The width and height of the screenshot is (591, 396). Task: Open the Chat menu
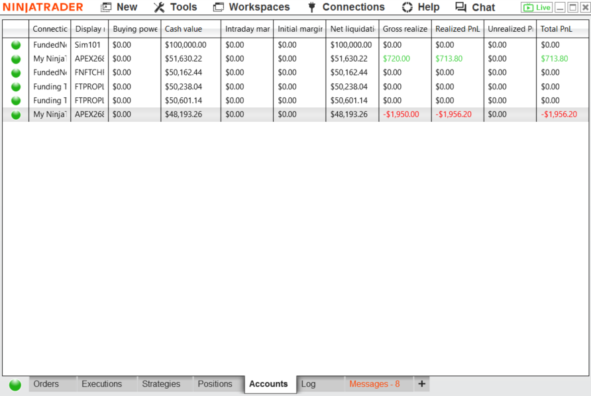coord(475,7)
